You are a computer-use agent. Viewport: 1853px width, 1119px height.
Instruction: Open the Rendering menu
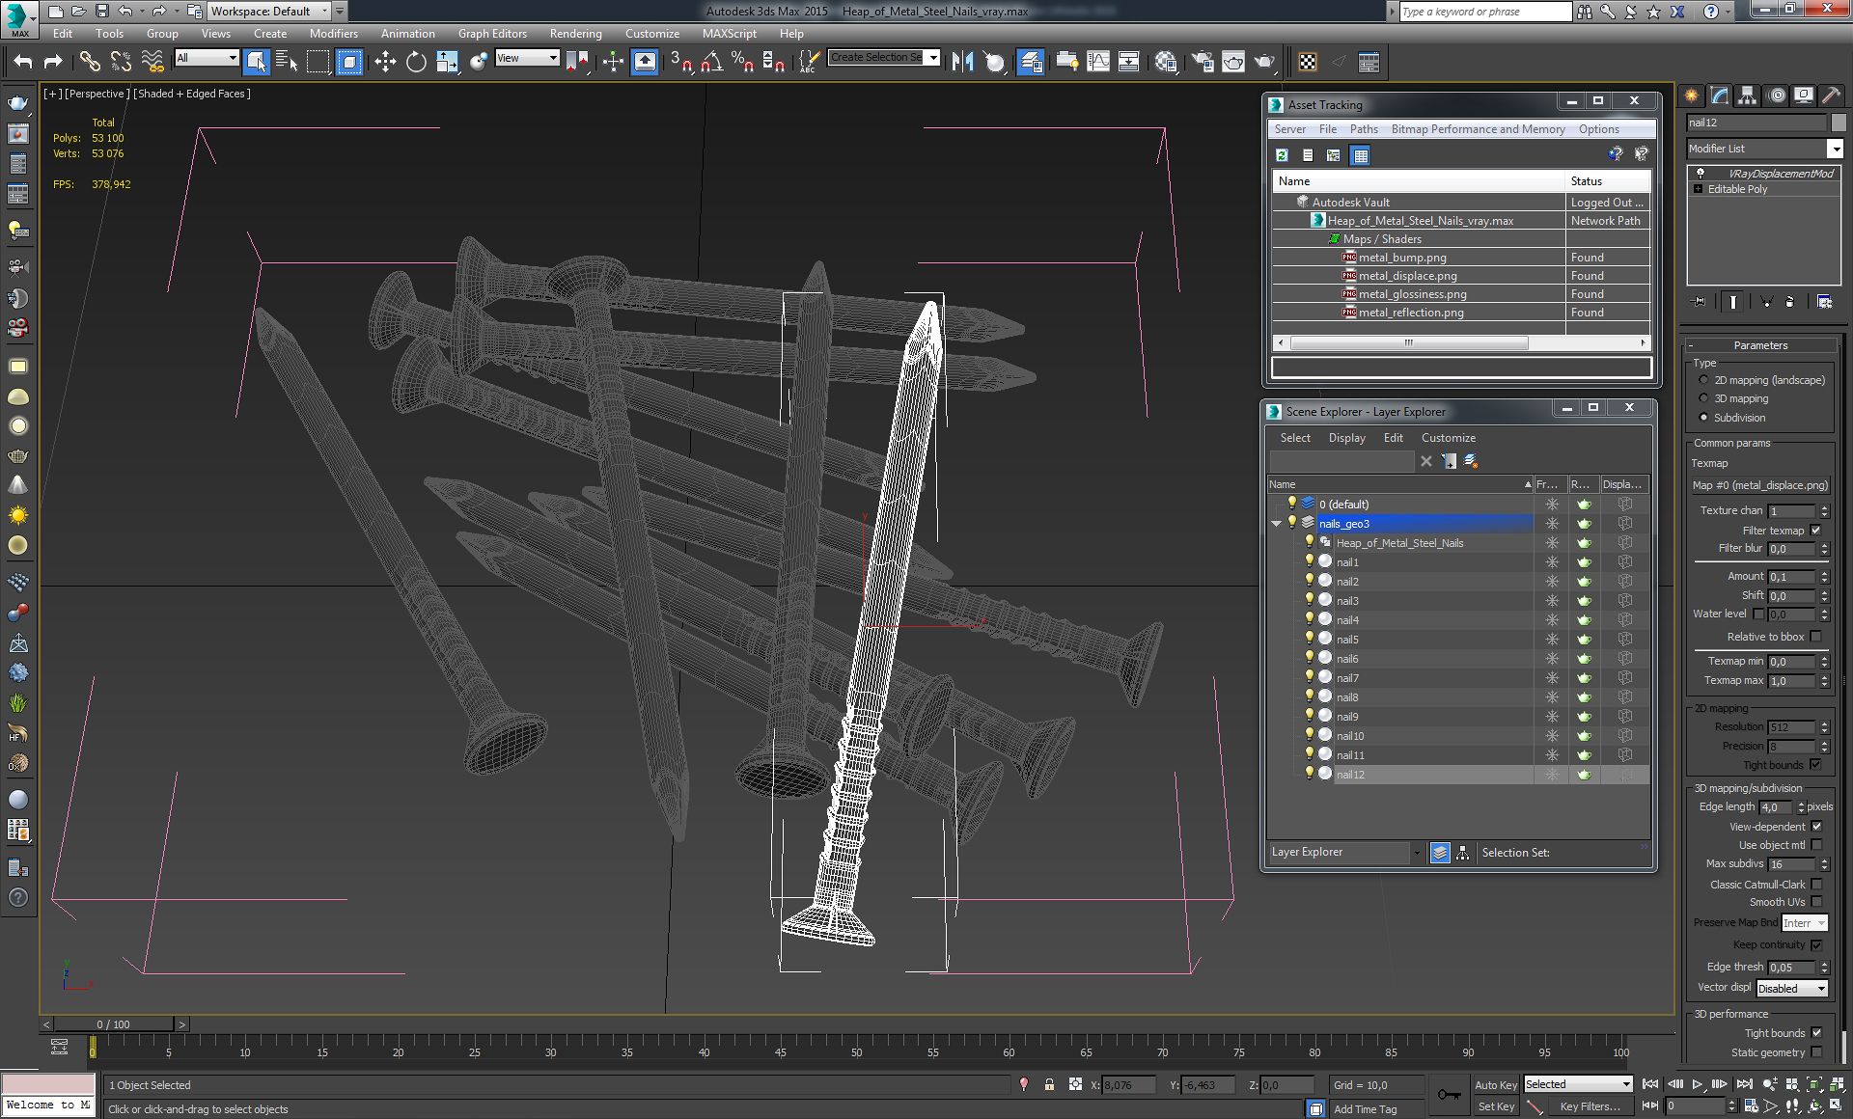[x=575, y=34]
